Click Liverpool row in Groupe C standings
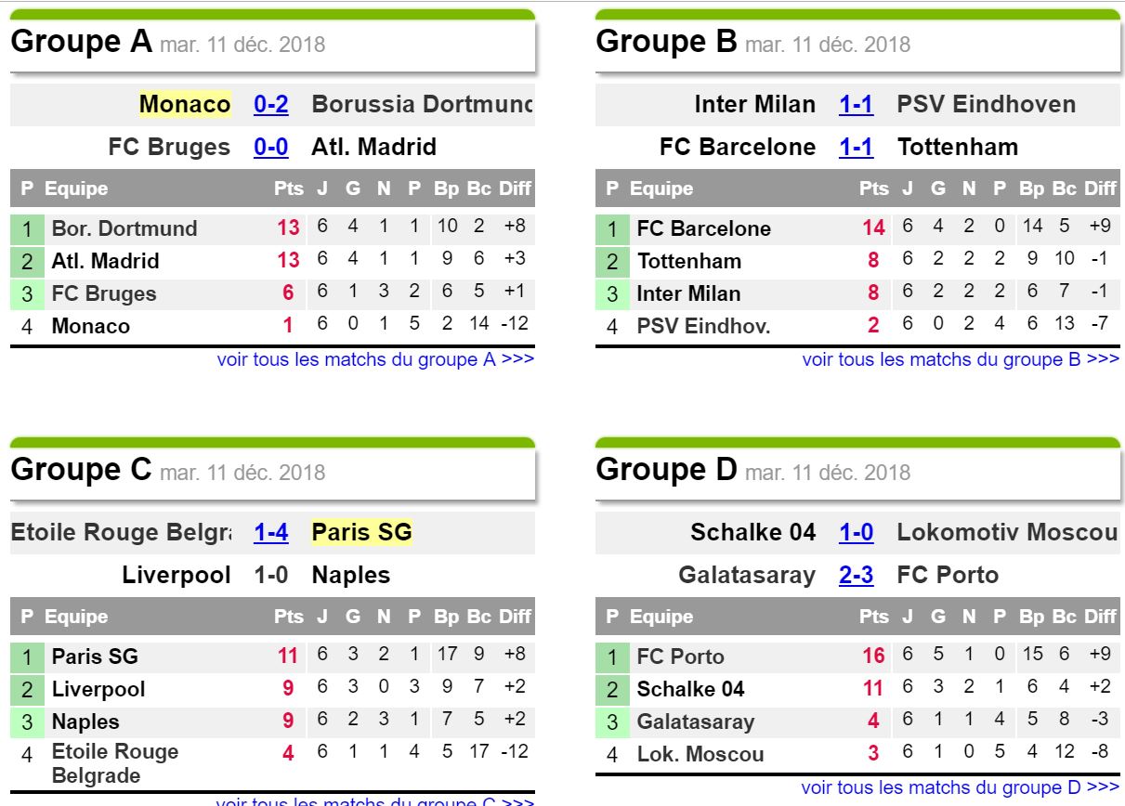The width and height of the screenshot is (1125, 806). tap(272, 689)
